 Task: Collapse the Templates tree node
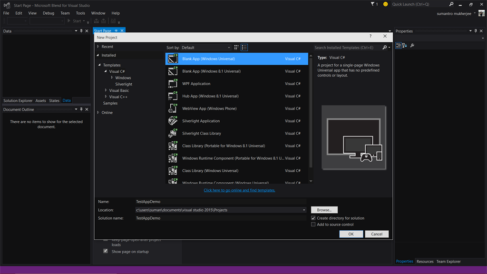pos(100,65)
